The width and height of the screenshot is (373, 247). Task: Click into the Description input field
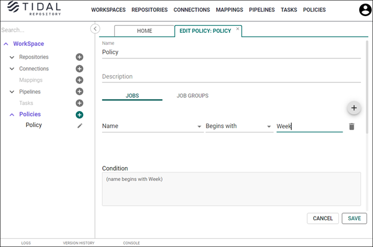click(231, 77)
